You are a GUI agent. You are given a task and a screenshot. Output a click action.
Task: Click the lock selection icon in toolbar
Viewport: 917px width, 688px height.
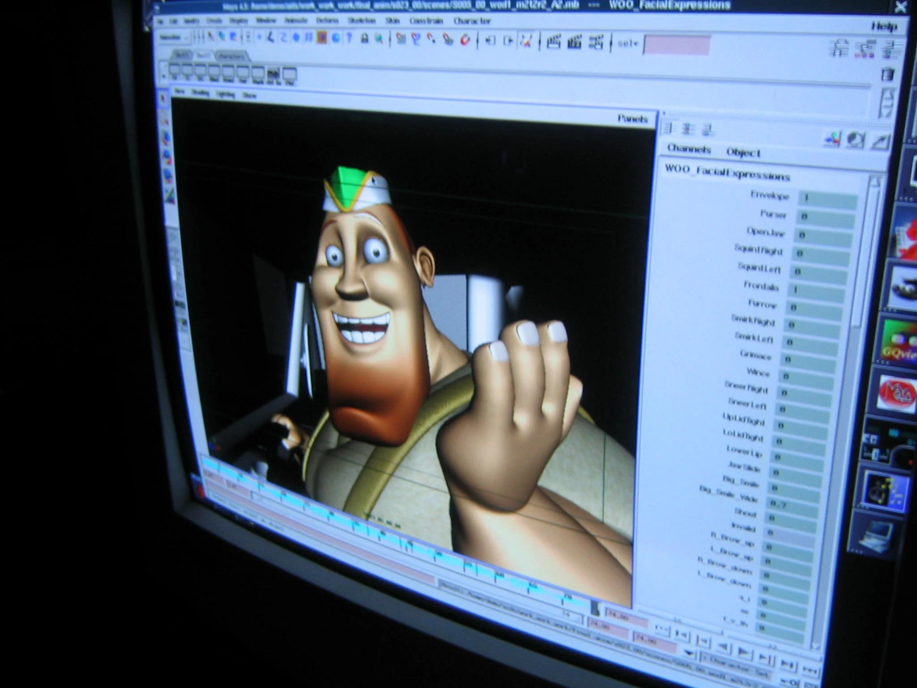(364, 39)
